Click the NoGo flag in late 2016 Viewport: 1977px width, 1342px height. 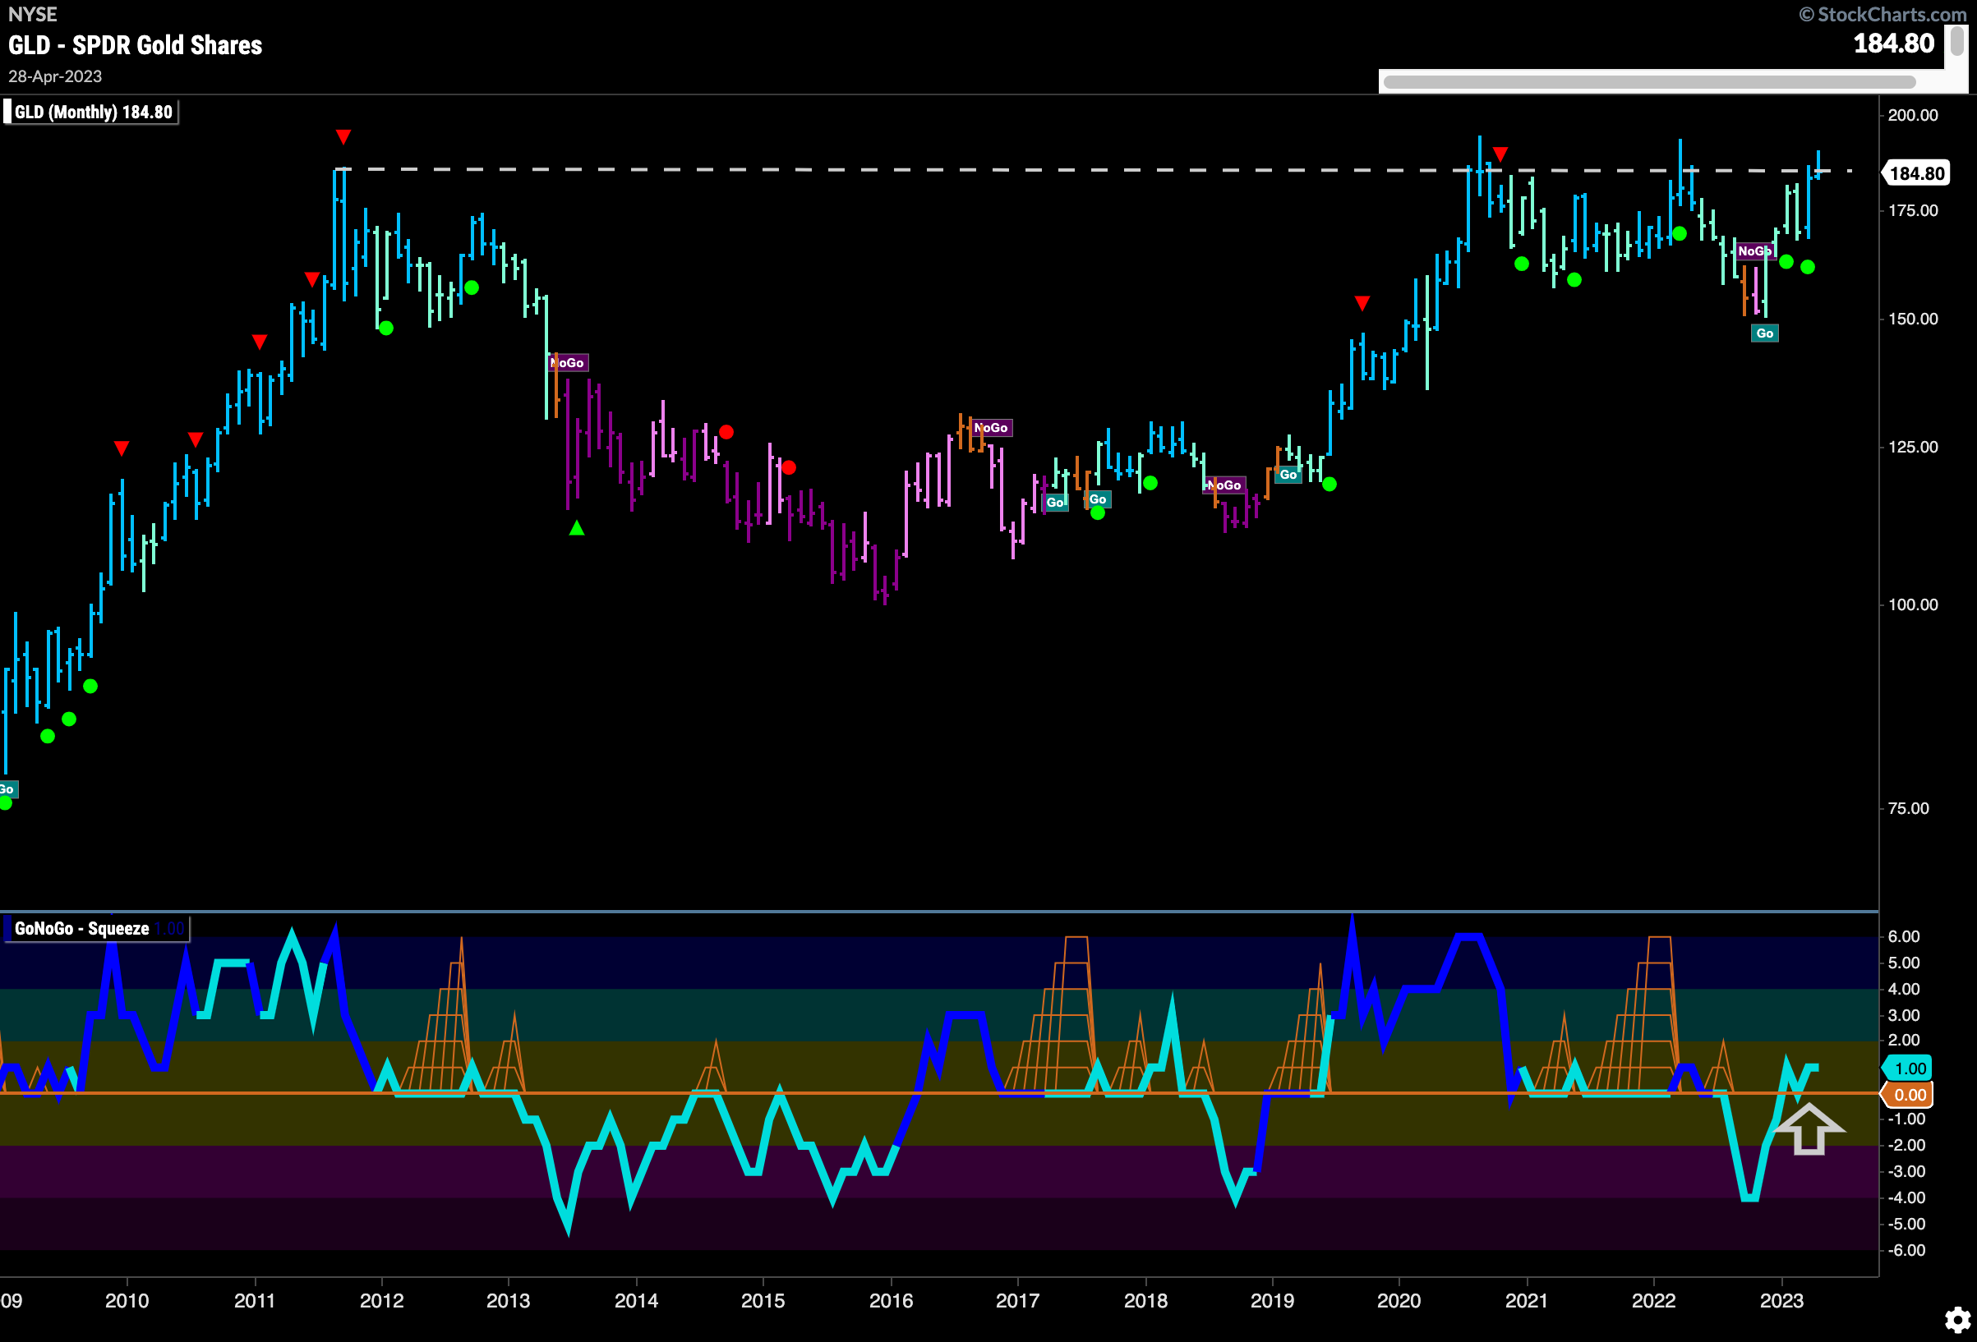click(992, 428)
